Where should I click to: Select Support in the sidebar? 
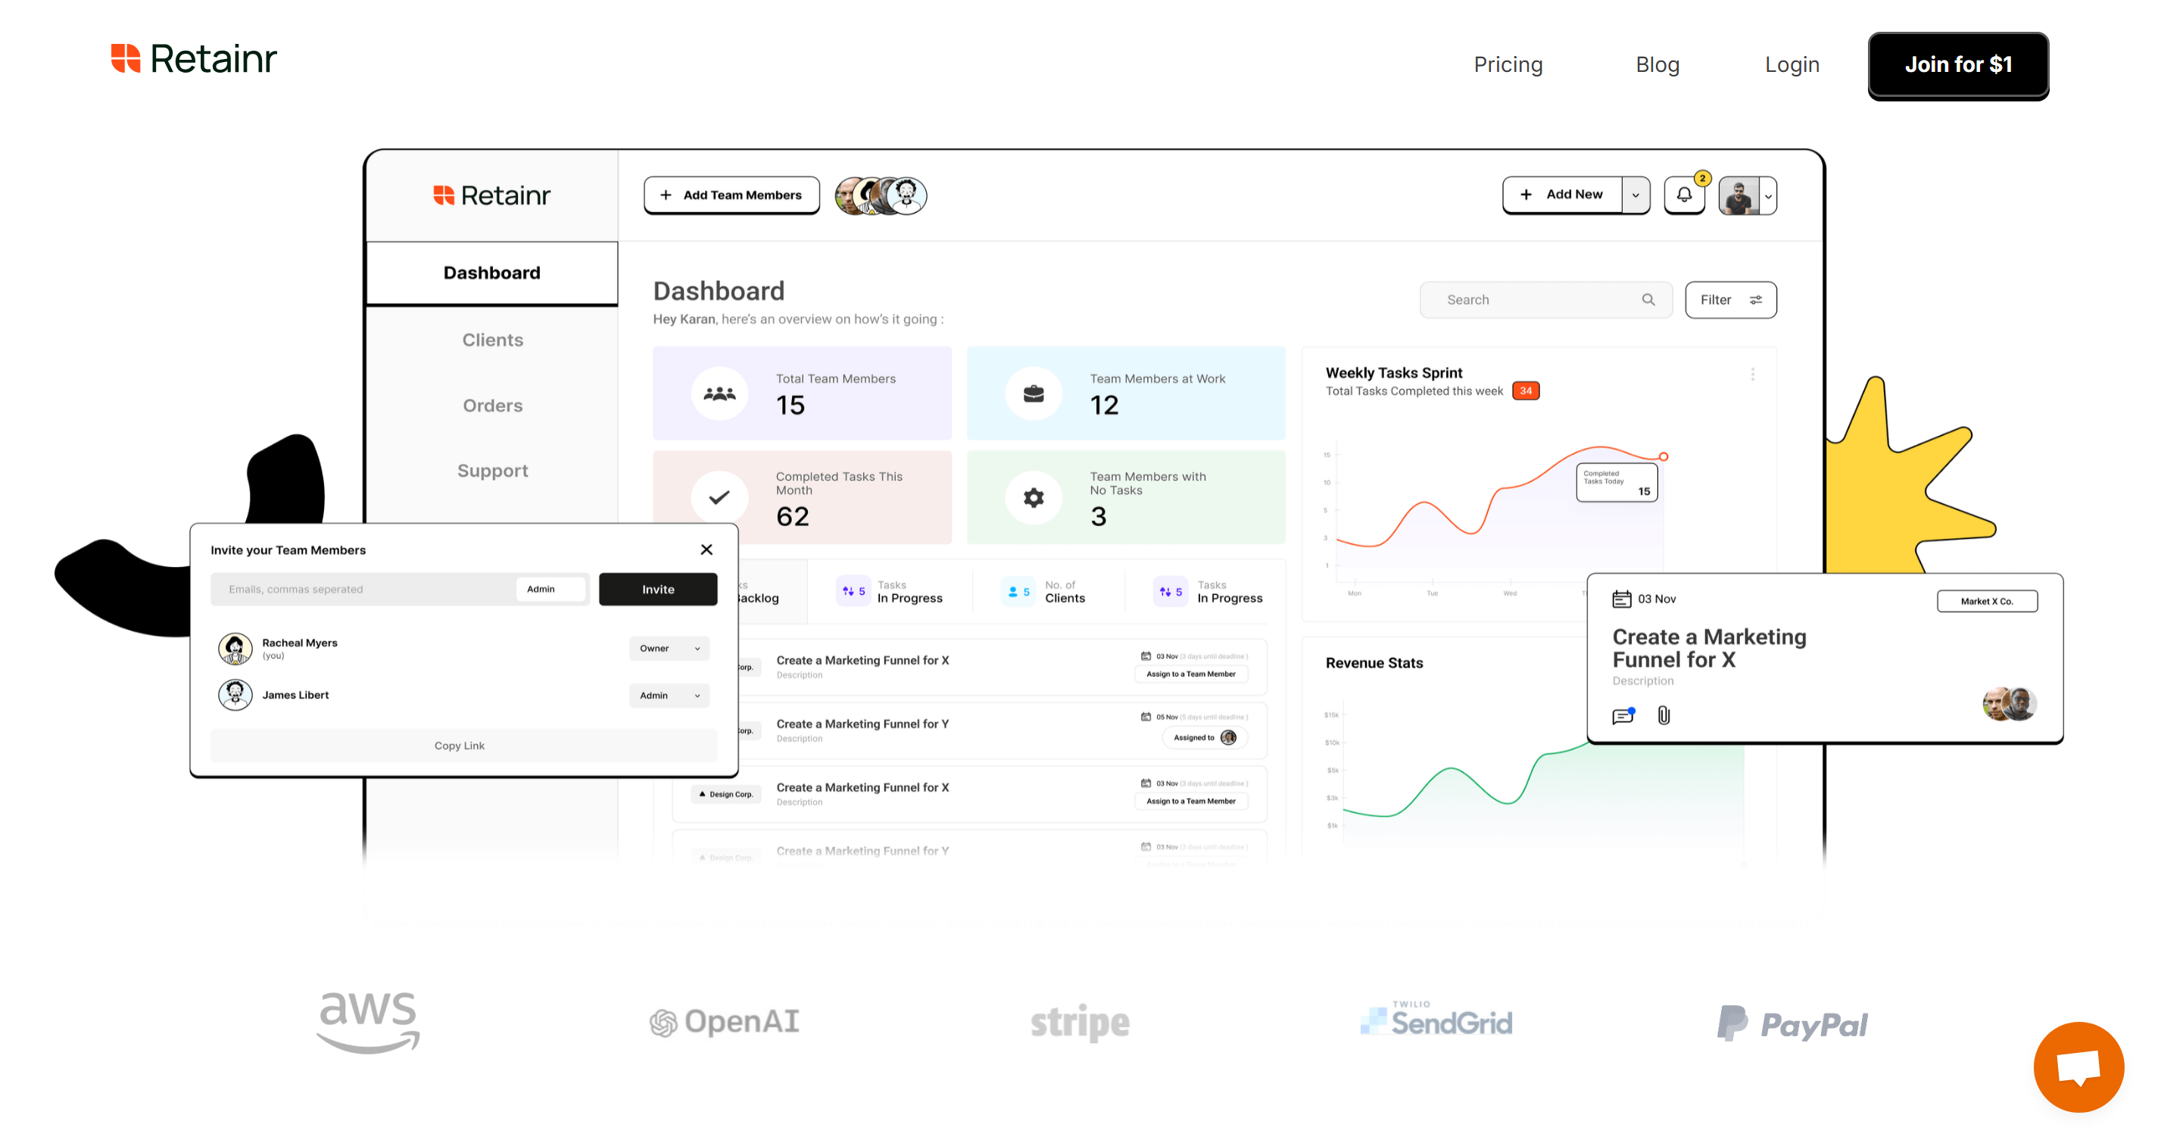[x=492, y=471]
